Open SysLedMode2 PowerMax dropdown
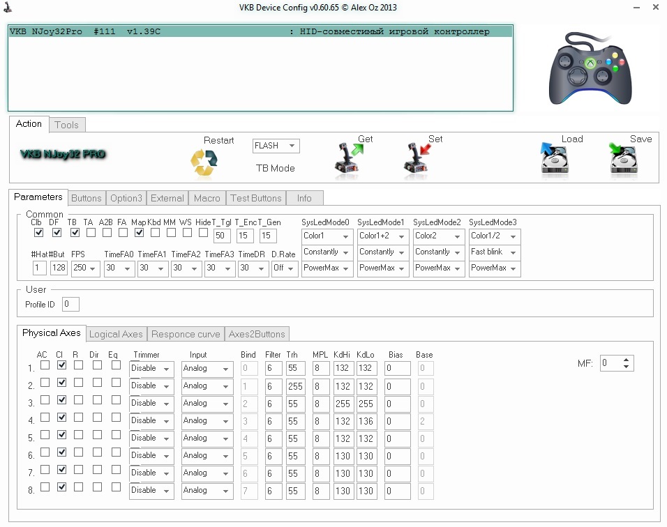This screenshot has width=667, height=527. (x=439, y=268)
